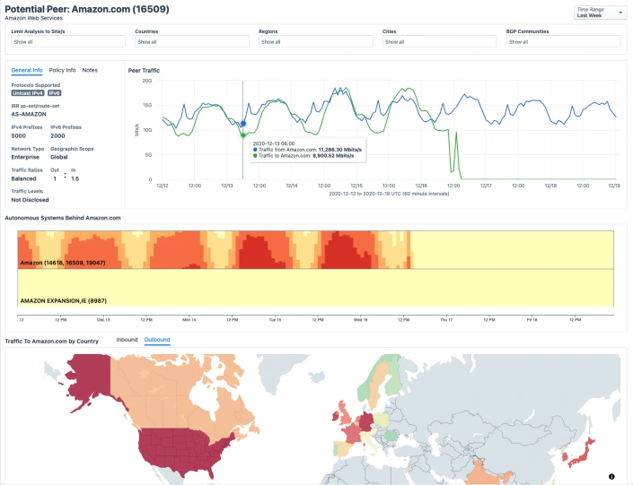The width and height of the screenshot is (633, 485).
Task: Click the AS-AMAZON IRR as-set text
Action: 29,114
